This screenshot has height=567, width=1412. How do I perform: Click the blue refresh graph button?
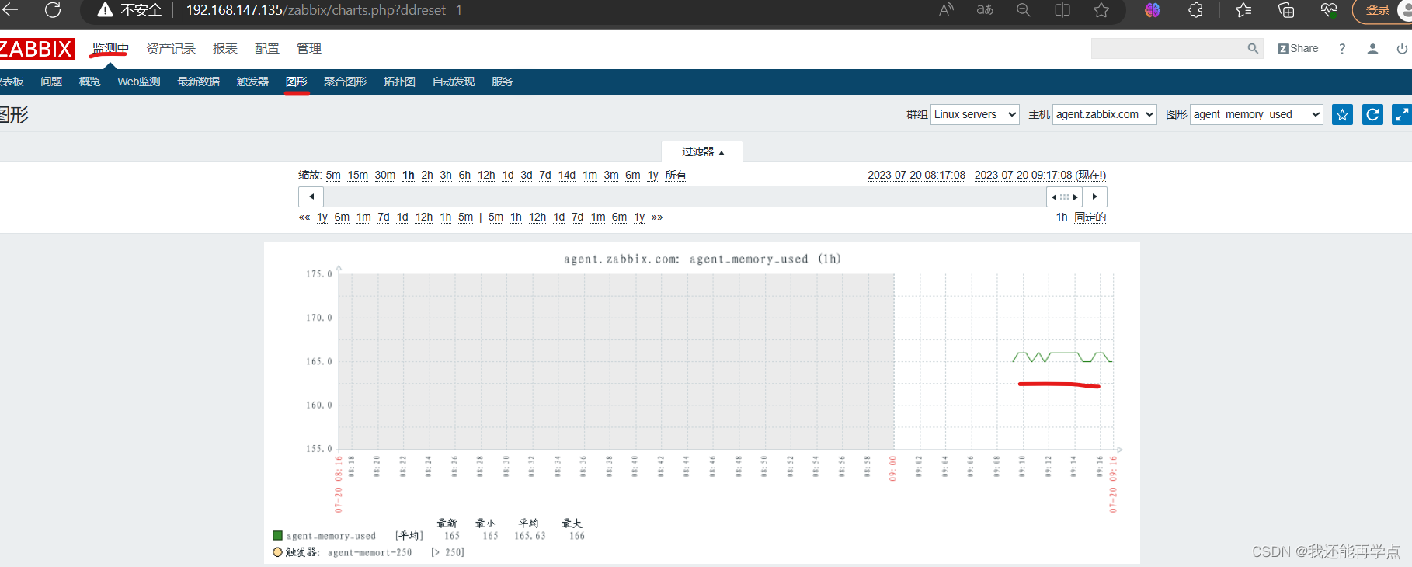point(1372,115)
